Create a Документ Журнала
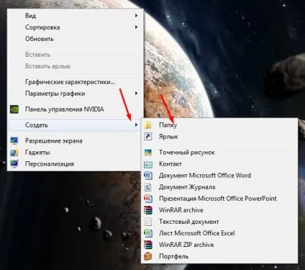 [219, 187]
